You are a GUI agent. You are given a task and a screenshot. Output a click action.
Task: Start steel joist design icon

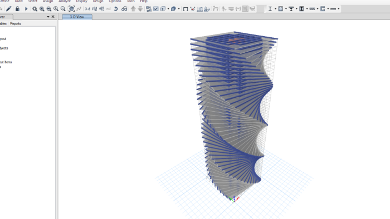312,9
